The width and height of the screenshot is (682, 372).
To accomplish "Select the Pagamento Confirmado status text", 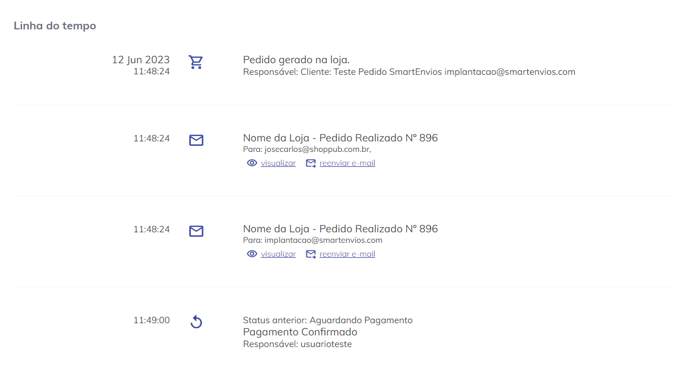I will [x=300, y=332].
